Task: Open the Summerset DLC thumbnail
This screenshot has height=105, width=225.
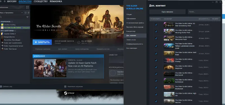Action: pyautogui.click(x=169, y=81)
